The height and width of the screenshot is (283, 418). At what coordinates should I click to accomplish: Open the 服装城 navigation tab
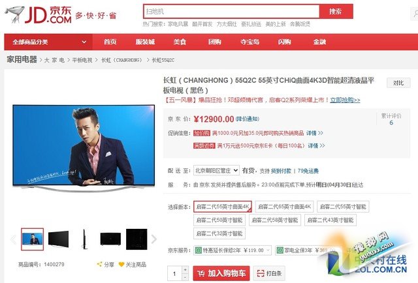click(144, 42)
